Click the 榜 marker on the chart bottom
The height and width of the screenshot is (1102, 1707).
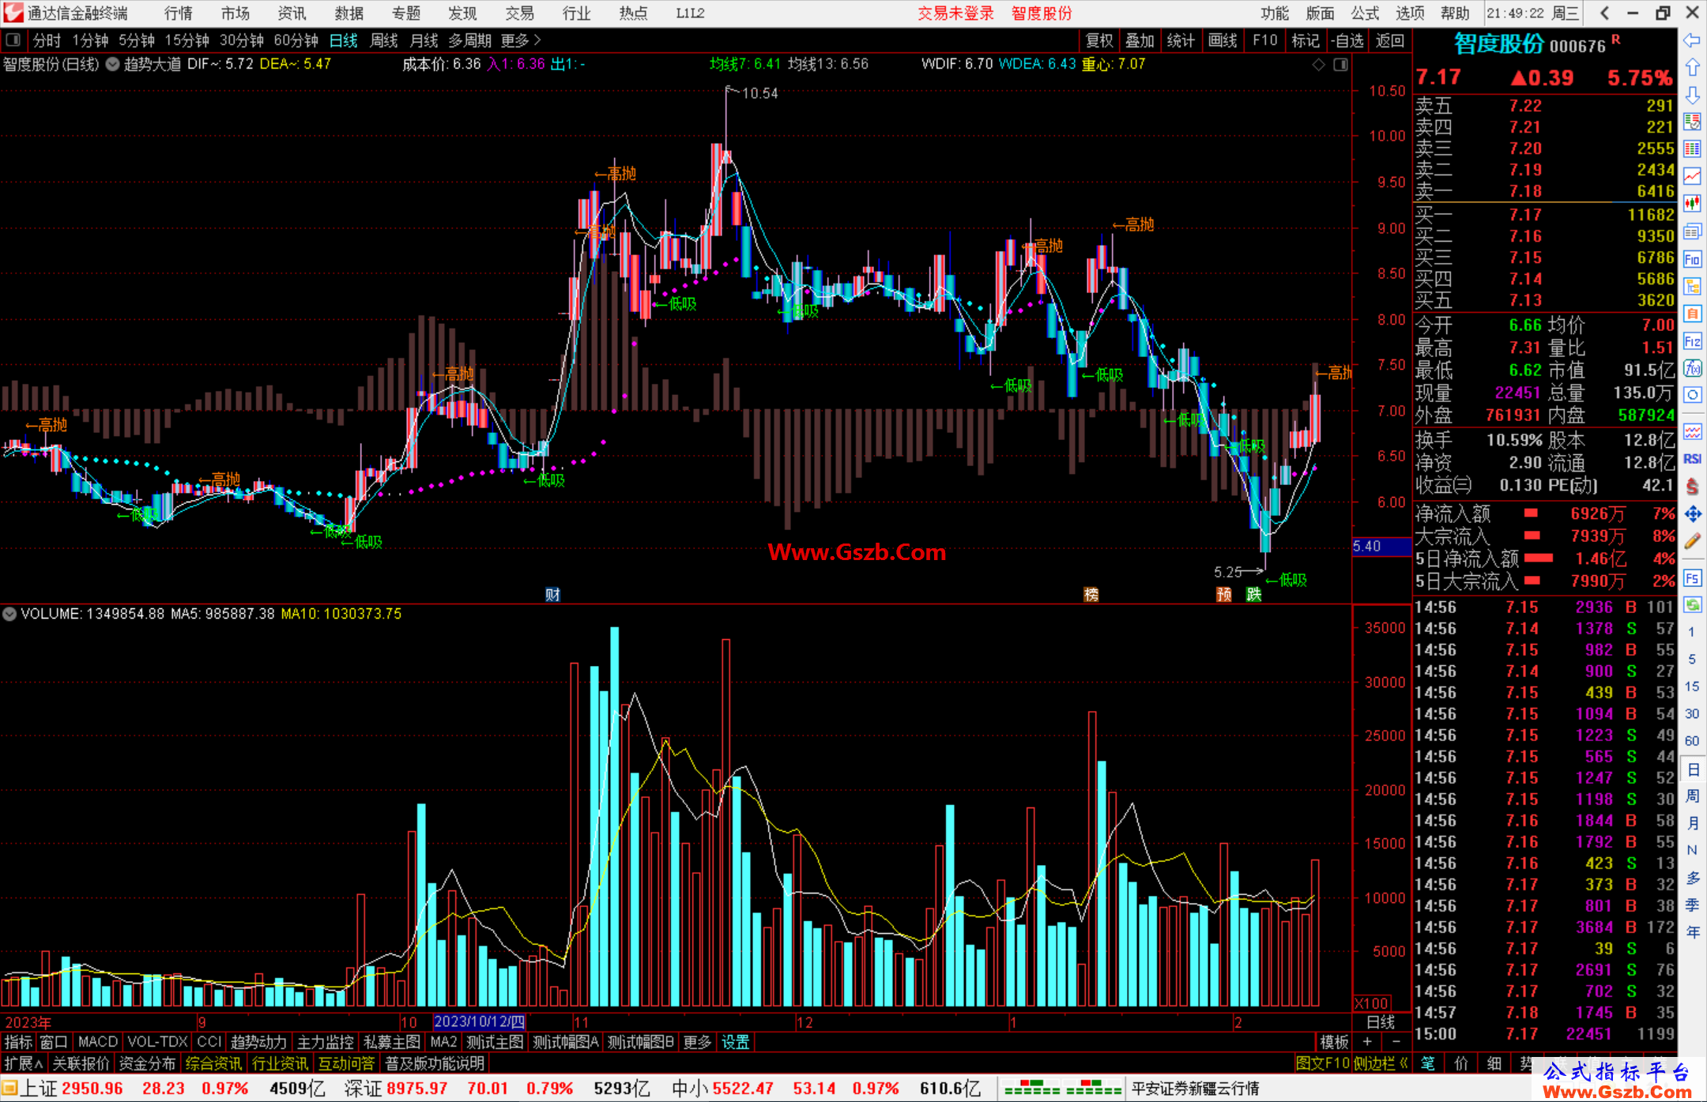pos(1091,594)
